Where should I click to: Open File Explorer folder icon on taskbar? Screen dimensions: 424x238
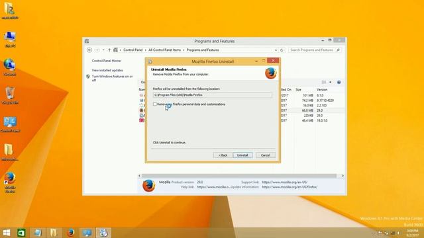pos(54,233)
